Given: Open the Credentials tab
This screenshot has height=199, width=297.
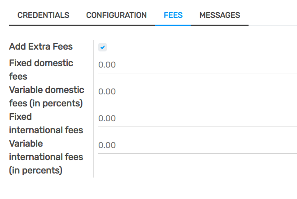Looking at the screenshot, I should coord(43,15).
